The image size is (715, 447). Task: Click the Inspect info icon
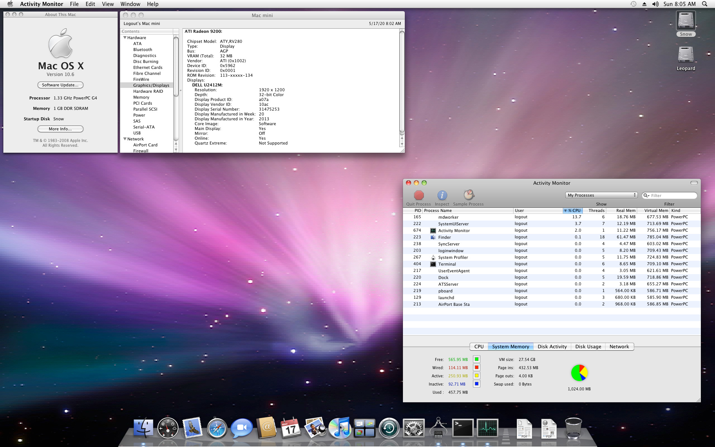[x=442, y=195]
